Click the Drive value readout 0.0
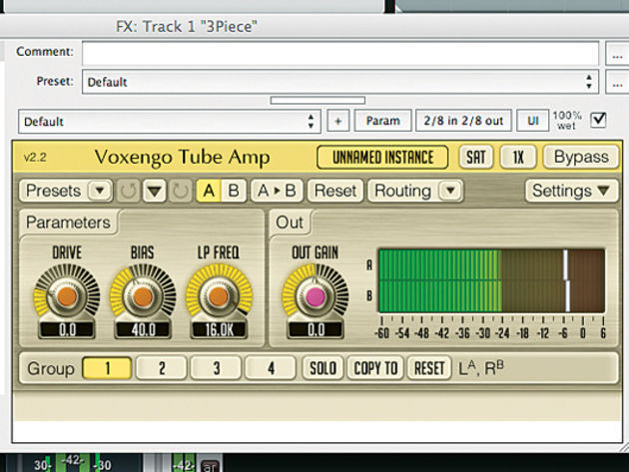 pos(67,329)
